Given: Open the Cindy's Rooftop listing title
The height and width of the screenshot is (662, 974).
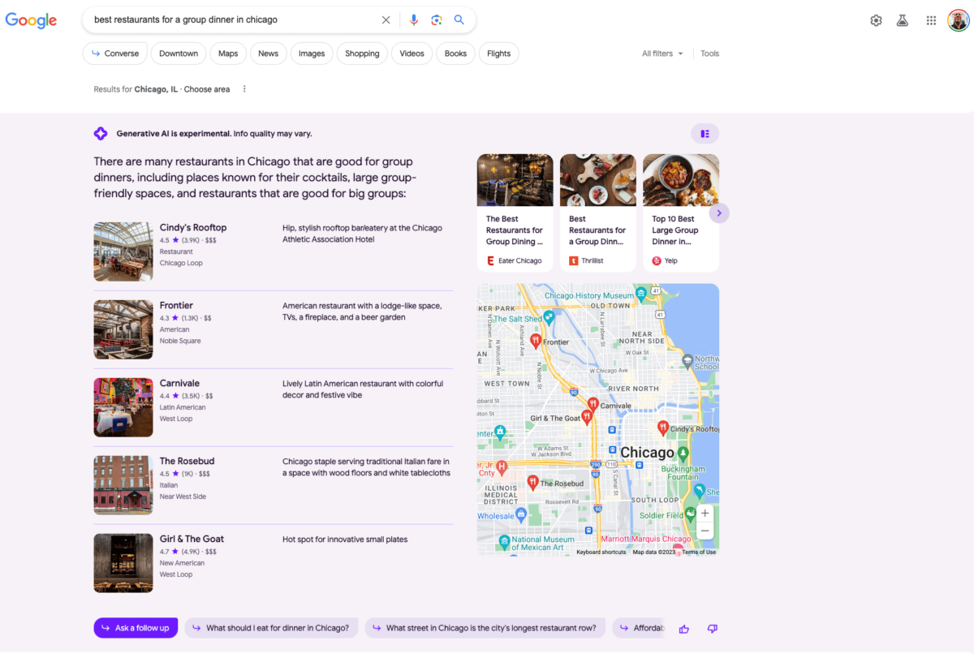Looking at the screenshot, I should (193, 228).
